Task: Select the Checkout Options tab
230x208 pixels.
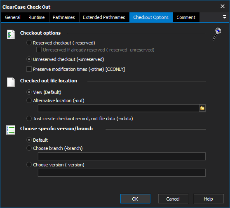Action: [151, 17]
